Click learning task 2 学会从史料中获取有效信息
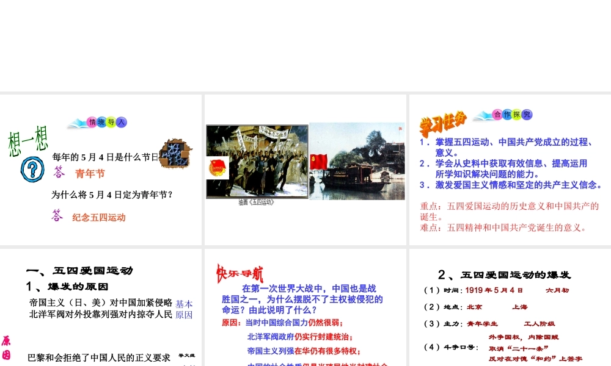The height and width of the screenshot is (366, 611). 503,169
